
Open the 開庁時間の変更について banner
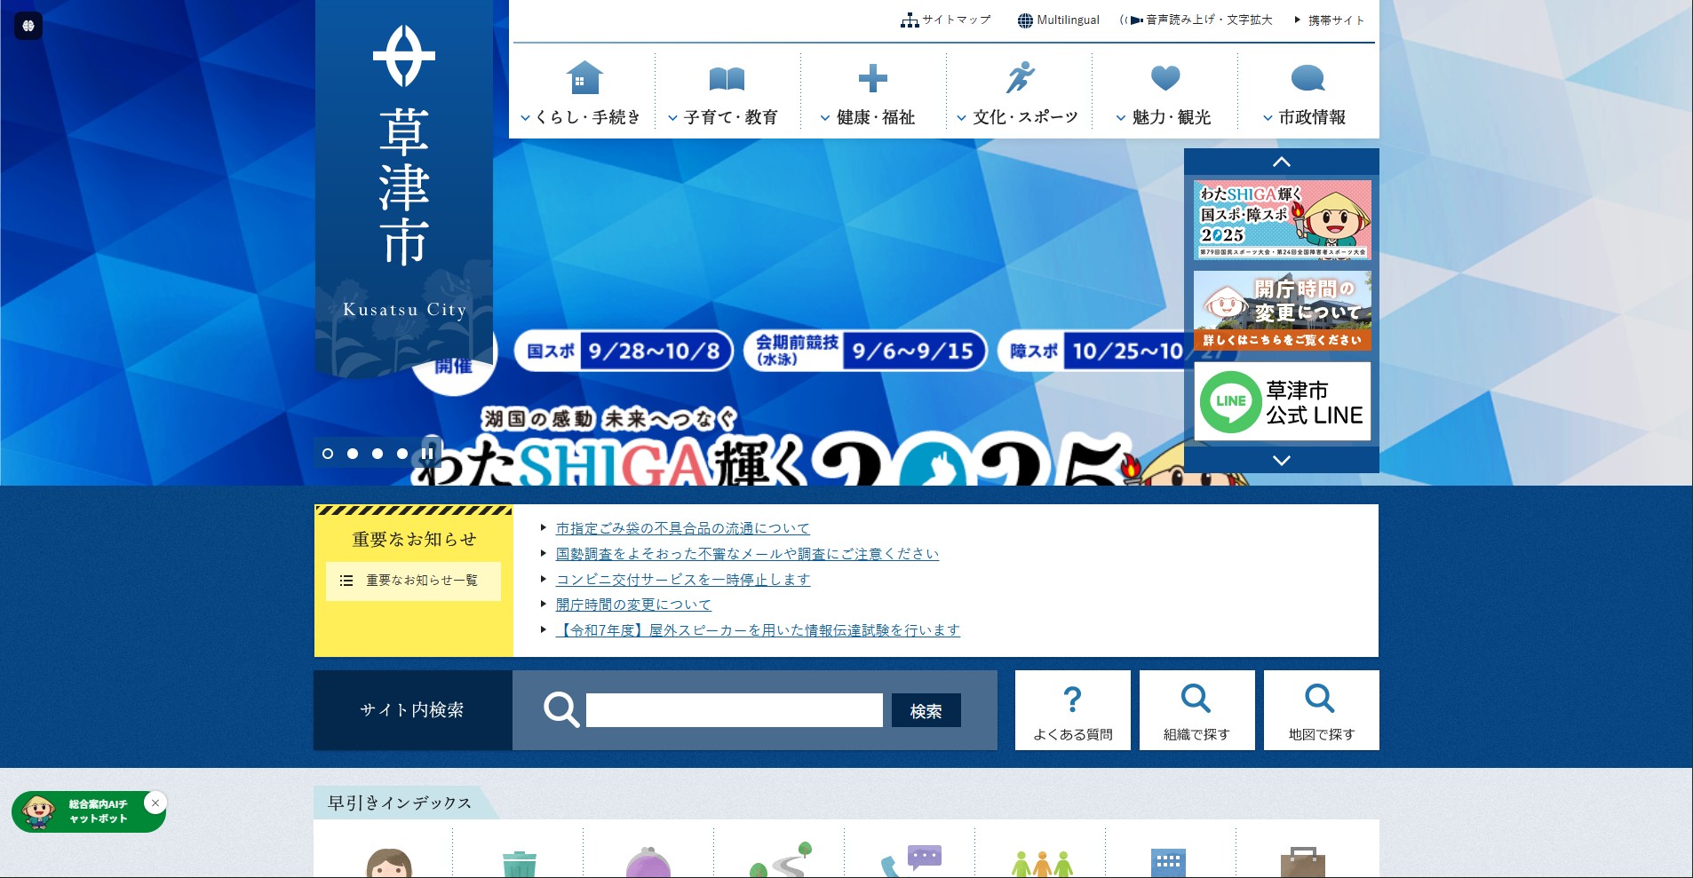click(1282, 310)
